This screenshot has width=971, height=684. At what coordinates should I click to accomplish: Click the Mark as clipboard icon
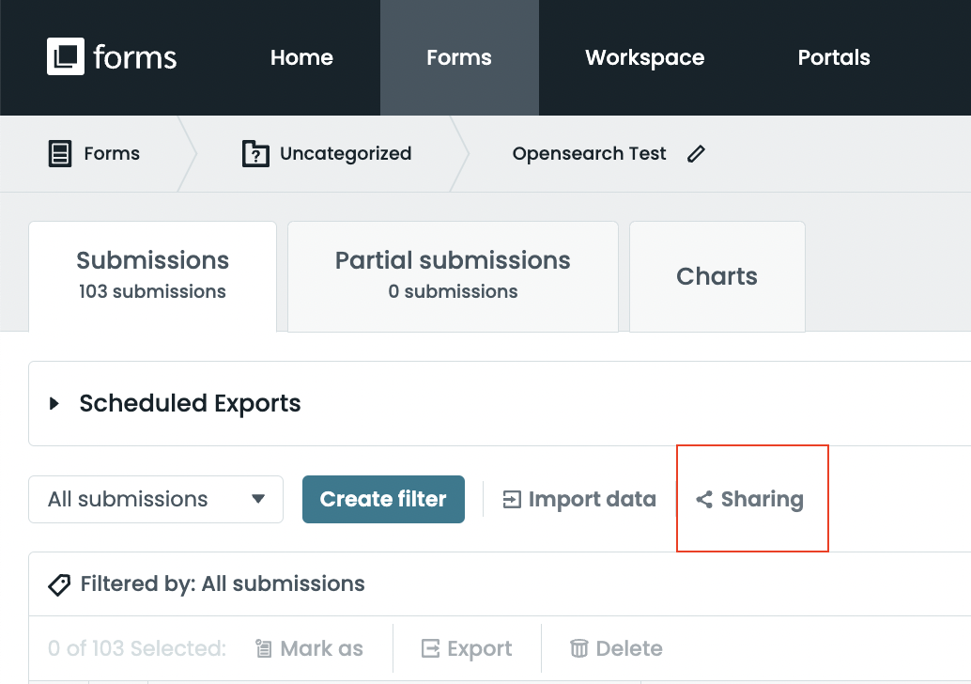point(264,648)
